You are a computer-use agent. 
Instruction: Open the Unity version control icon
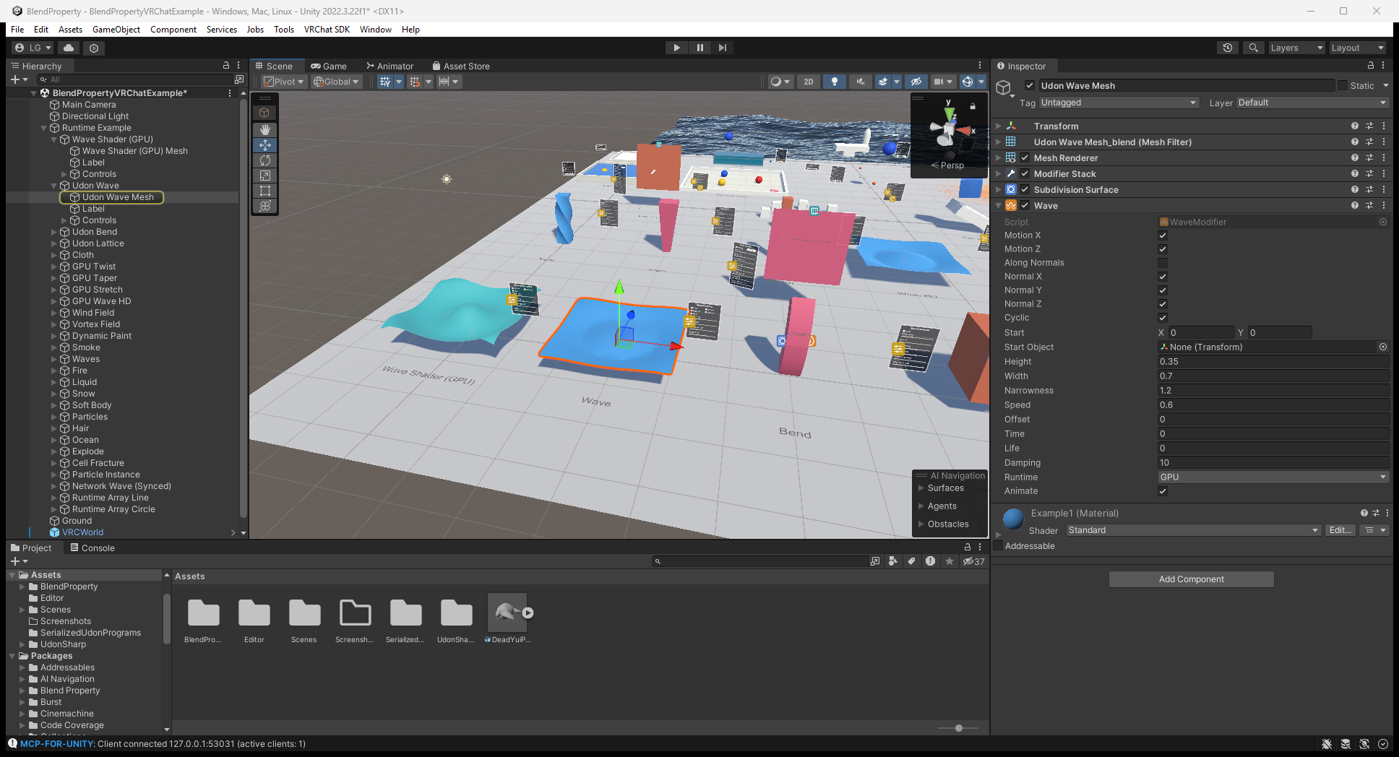(x=94, y=48)
